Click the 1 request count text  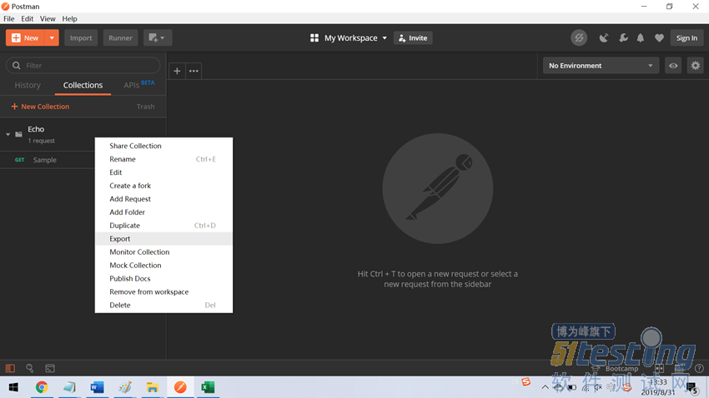41,141
